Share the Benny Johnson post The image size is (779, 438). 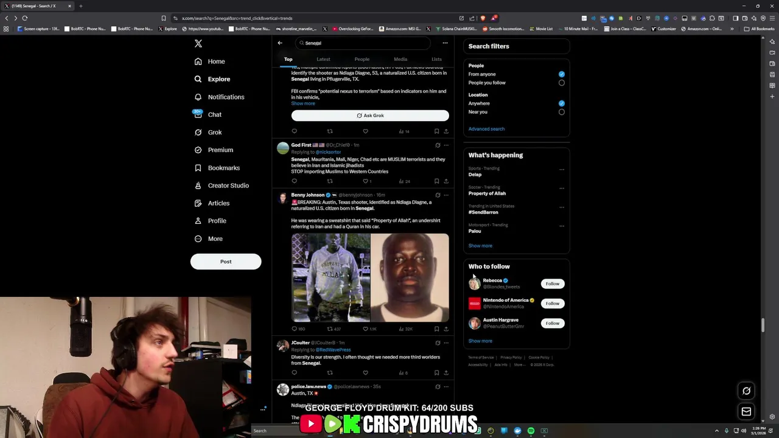pos(446,329)
